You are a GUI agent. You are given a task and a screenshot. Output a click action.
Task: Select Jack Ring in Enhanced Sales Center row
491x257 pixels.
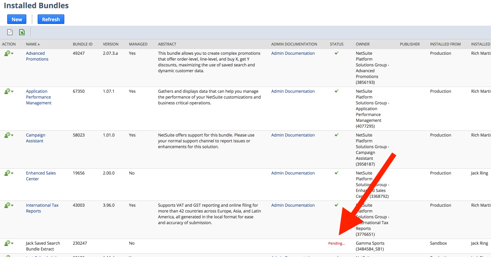coord(480,173)
